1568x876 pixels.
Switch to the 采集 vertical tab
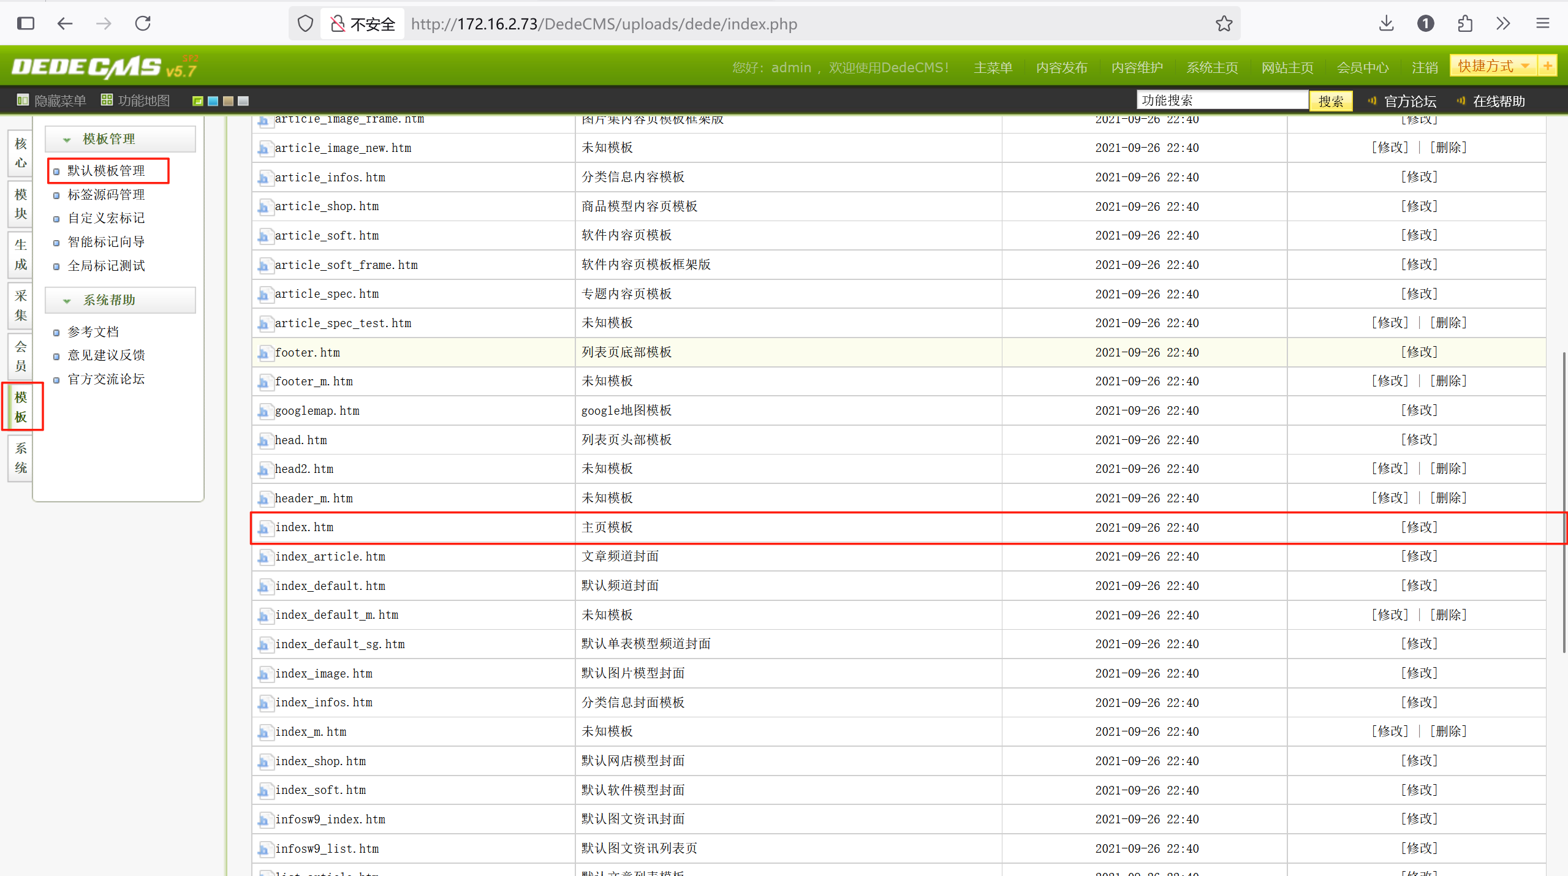click(x=20, y=306)
